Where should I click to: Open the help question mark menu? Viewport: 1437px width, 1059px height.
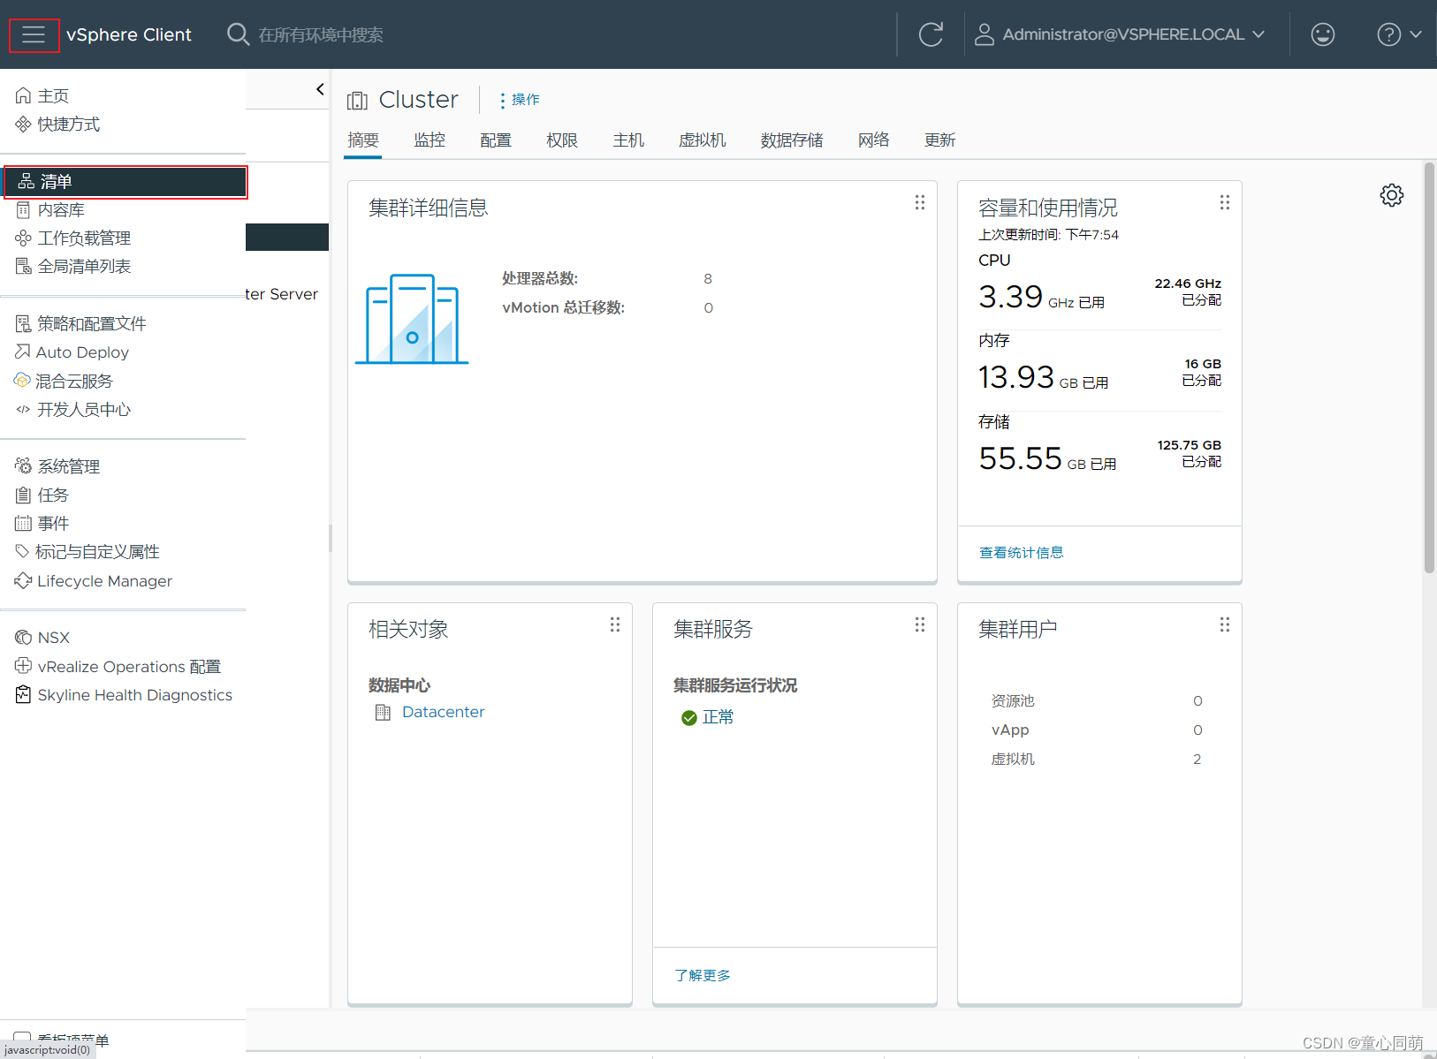(1399, 34)
